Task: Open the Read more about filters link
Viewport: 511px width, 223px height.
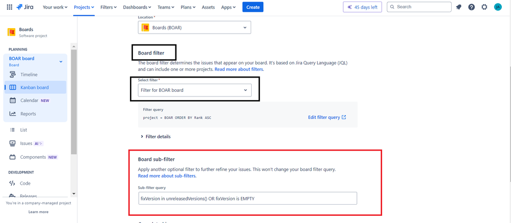Action: (x=239, y=69)
